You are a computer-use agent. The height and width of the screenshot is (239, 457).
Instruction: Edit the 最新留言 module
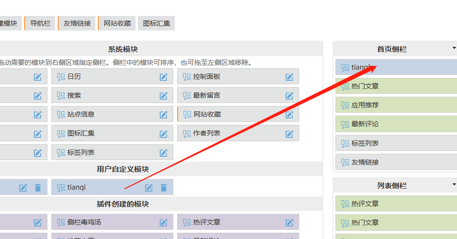coord(289,96)
